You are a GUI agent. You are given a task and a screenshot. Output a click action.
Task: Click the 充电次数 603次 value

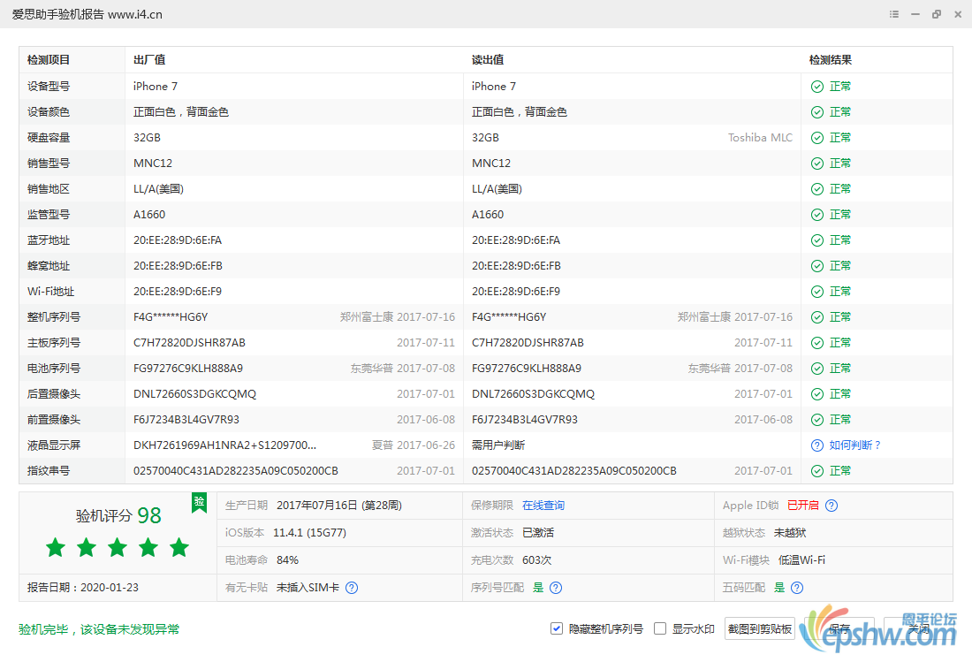(537, 559)
